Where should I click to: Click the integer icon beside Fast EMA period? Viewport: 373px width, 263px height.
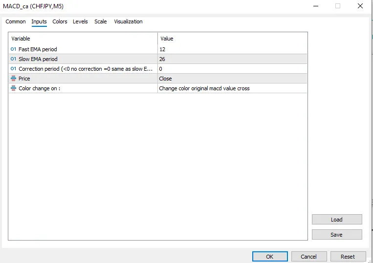13,49
